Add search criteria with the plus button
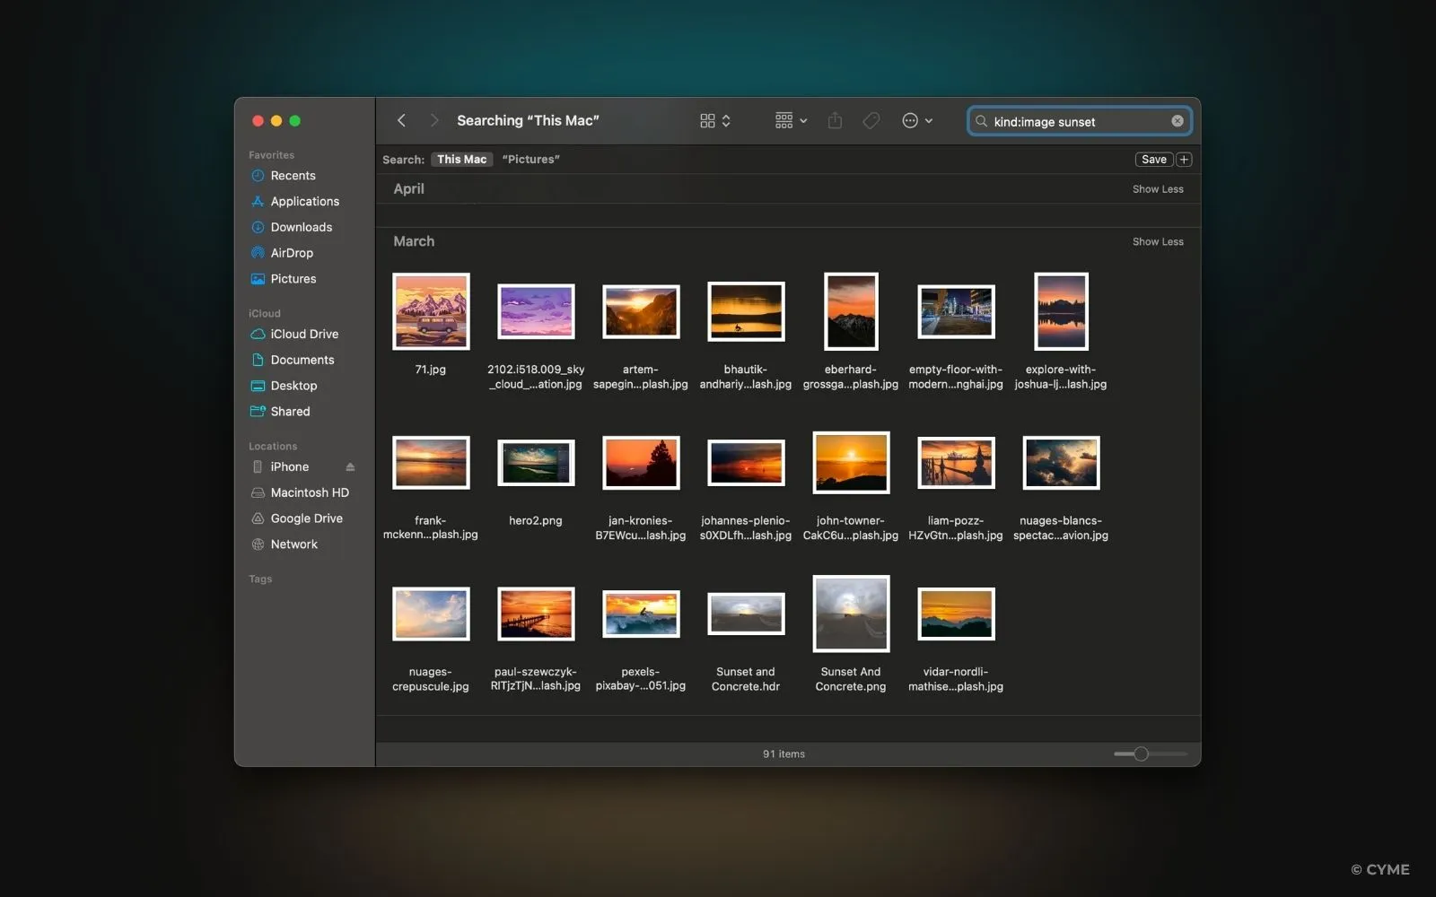 (x=1184, y=160)
